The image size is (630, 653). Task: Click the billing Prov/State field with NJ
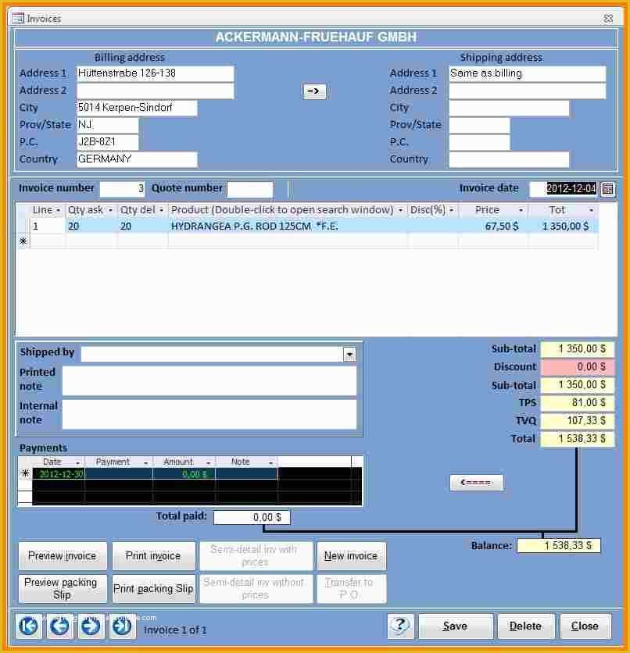(108, 125)
